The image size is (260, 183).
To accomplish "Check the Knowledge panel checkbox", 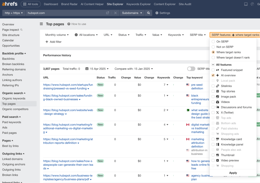I will pyautogui.click(x=213, y=144).
